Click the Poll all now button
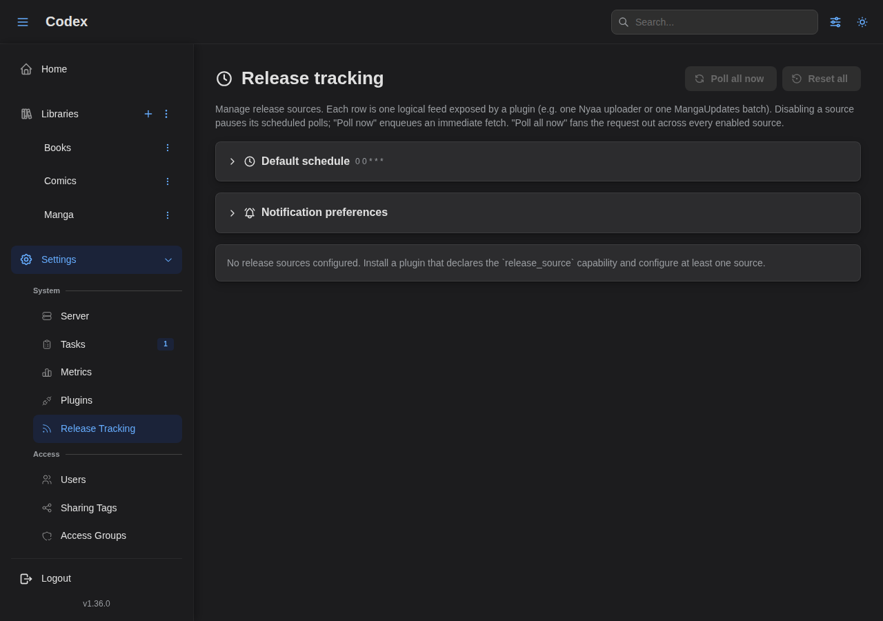The width and height of the screenshot is (883, 621). tap(731, 79)
